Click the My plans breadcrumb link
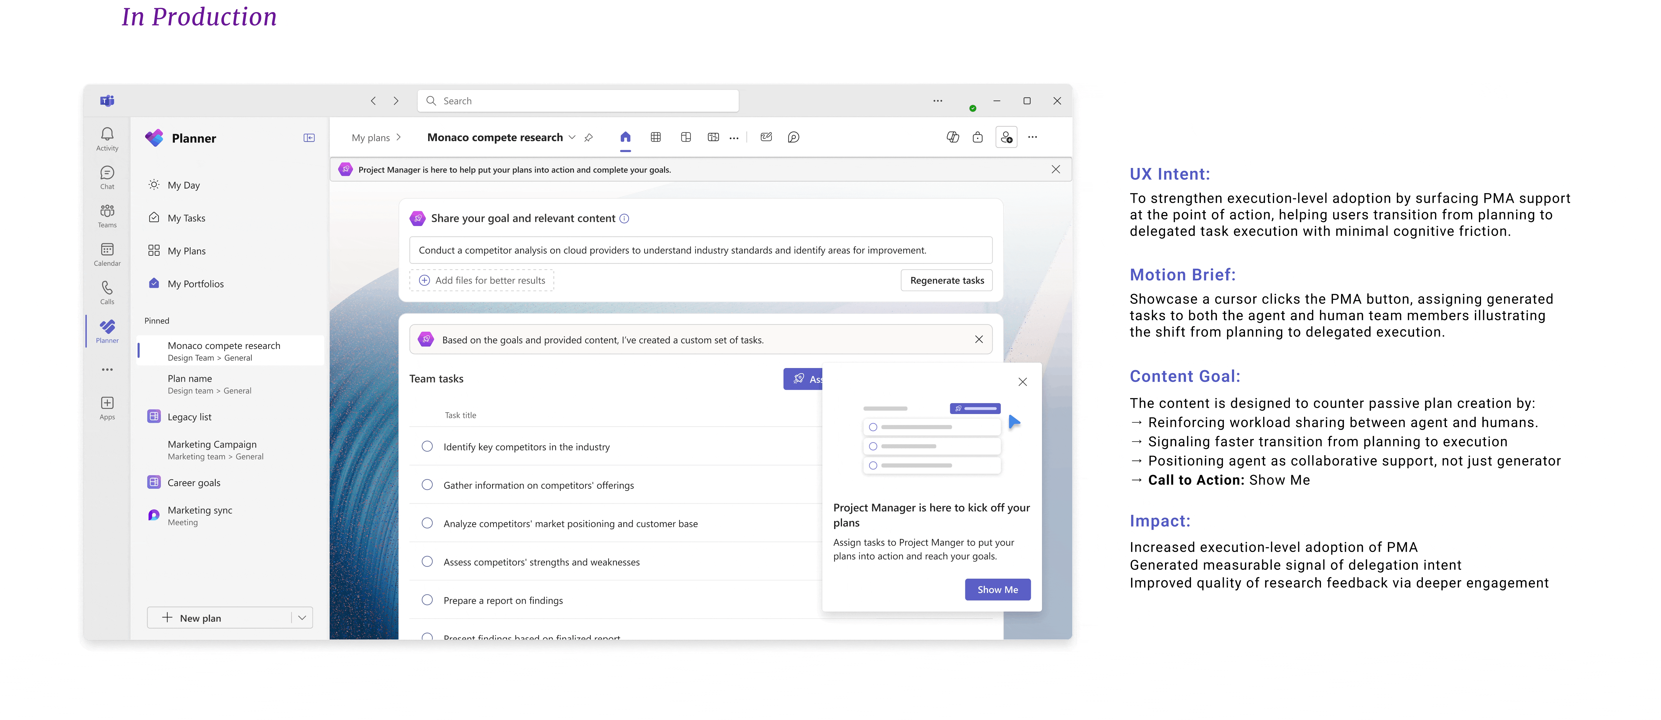Screen dimensions: 1661x720 click(371, 138)
